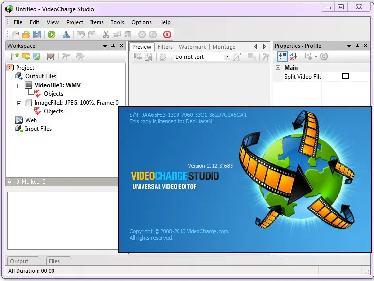Screen dimensions: 374x281
Task: Select Objects under VideoFile1: WMV
Action: pos(53,94)
